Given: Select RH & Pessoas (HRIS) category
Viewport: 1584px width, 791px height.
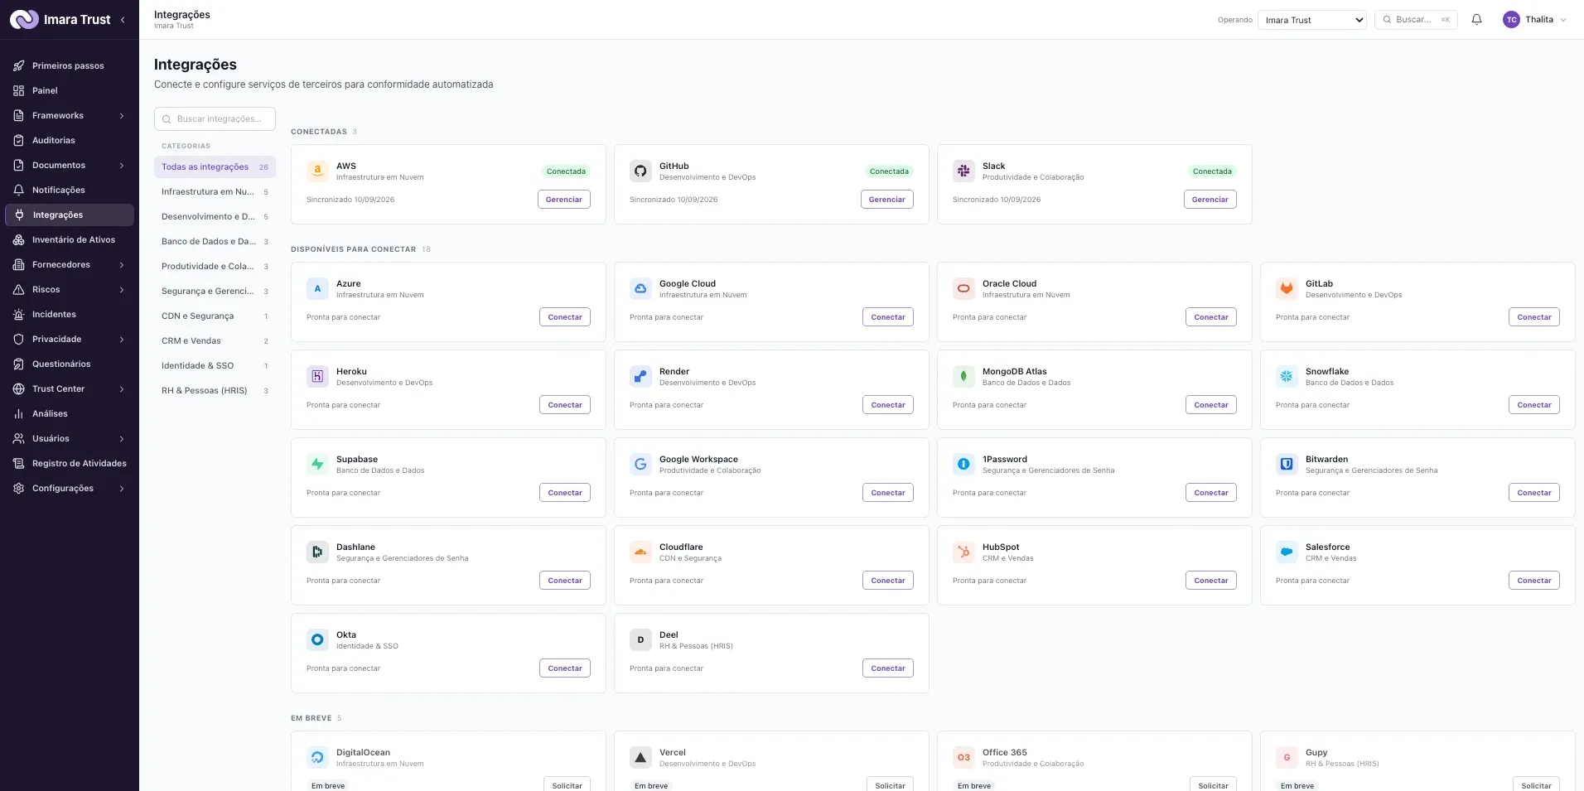Looking at the screenshot, I should pos(215,391).
